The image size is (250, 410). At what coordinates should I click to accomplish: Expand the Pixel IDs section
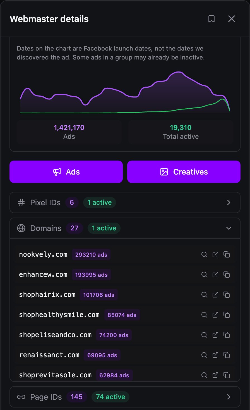pyautogui.click(x=125, y=202)
